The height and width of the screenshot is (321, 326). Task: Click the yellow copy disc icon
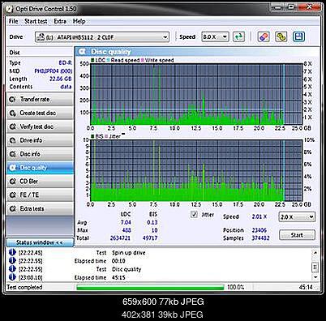(281, 37)
